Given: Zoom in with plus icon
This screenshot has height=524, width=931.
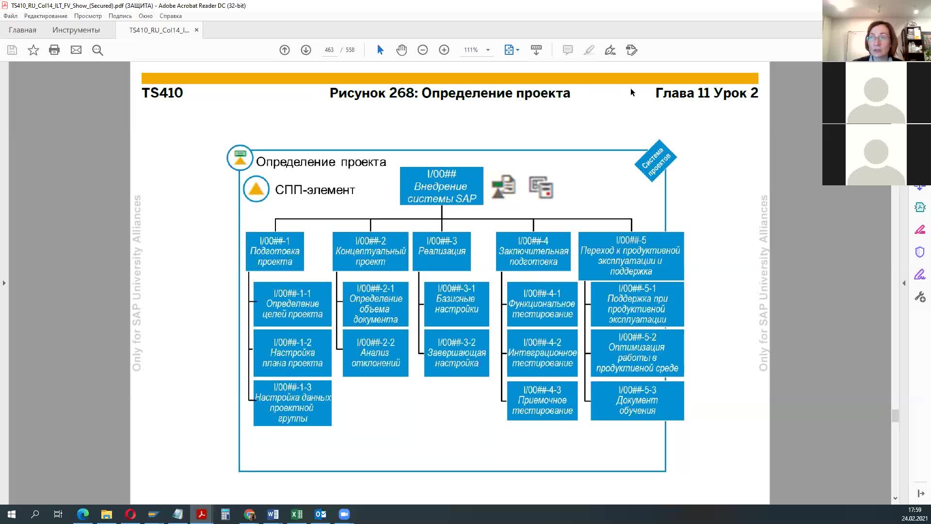Looking at the screenshot, I should (444, 50).
